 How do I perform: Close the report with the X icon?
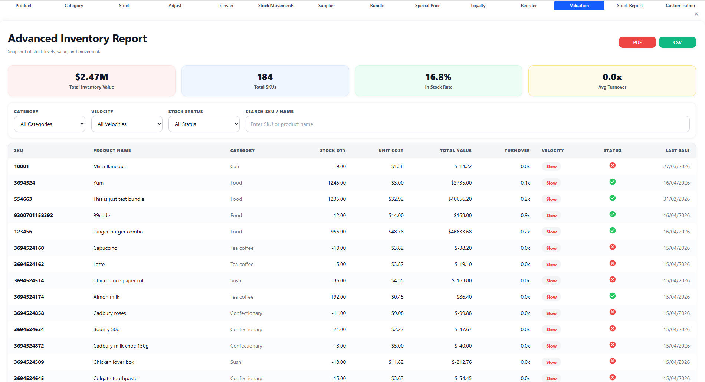pos(696,14)
